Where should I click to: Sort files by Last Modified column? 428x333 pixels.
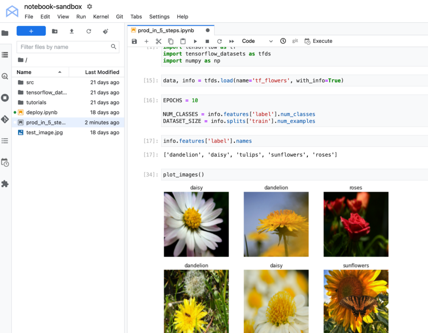[102, 72]
